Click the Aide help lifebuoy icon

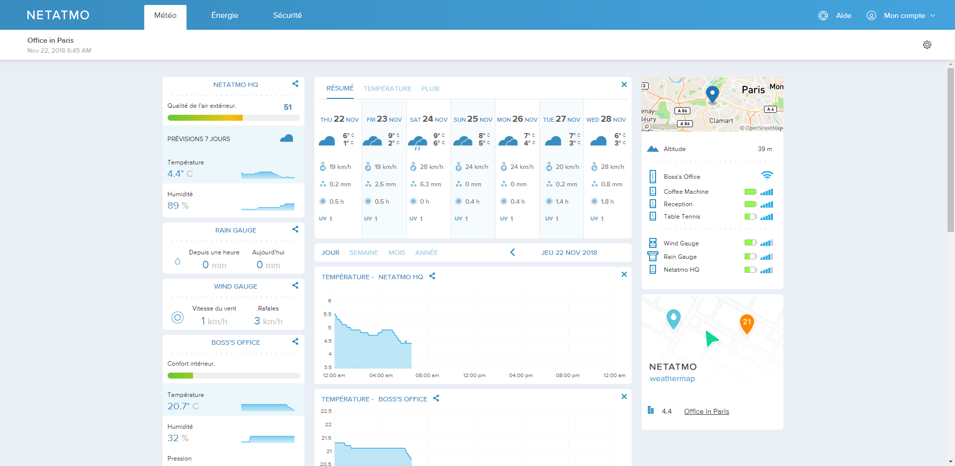tap(823, 15)
